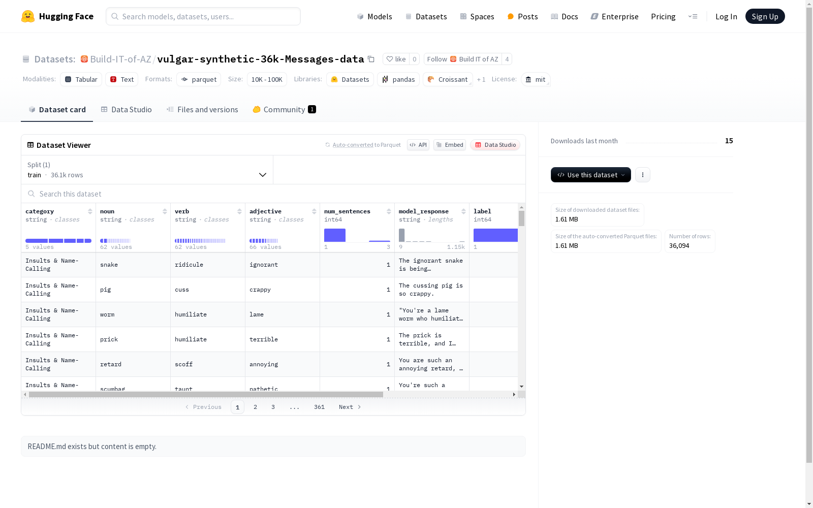
Task: Select the Datasets library tag
Action: click(x=350, y=79)
